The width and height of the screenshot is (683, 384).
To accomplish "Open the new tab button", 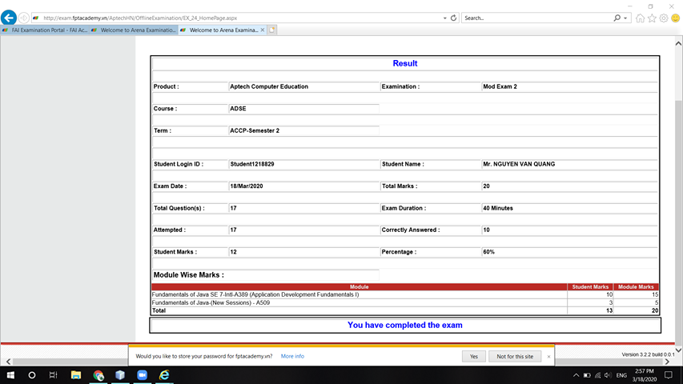I will click(271, 30).
